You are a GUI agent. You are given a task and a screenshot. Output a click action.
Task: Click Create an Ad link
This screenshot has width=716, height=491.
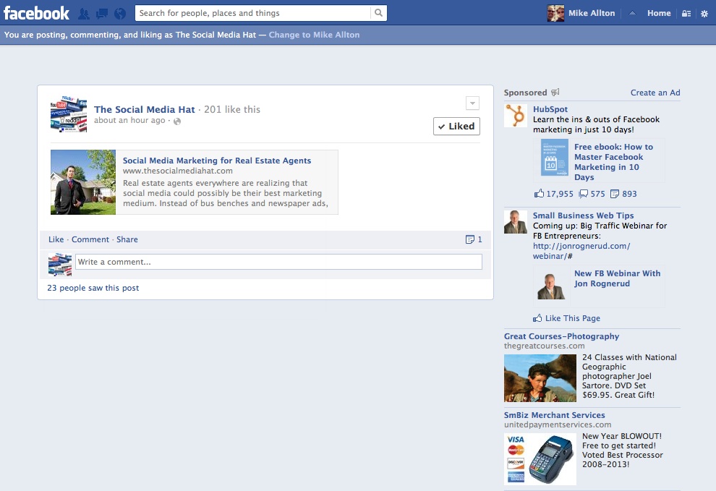pyautogui.click(x=655, y=93)
